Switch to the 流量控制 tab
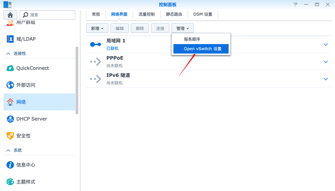The width and height of the screenshot is (335, 191). [147, 14]
